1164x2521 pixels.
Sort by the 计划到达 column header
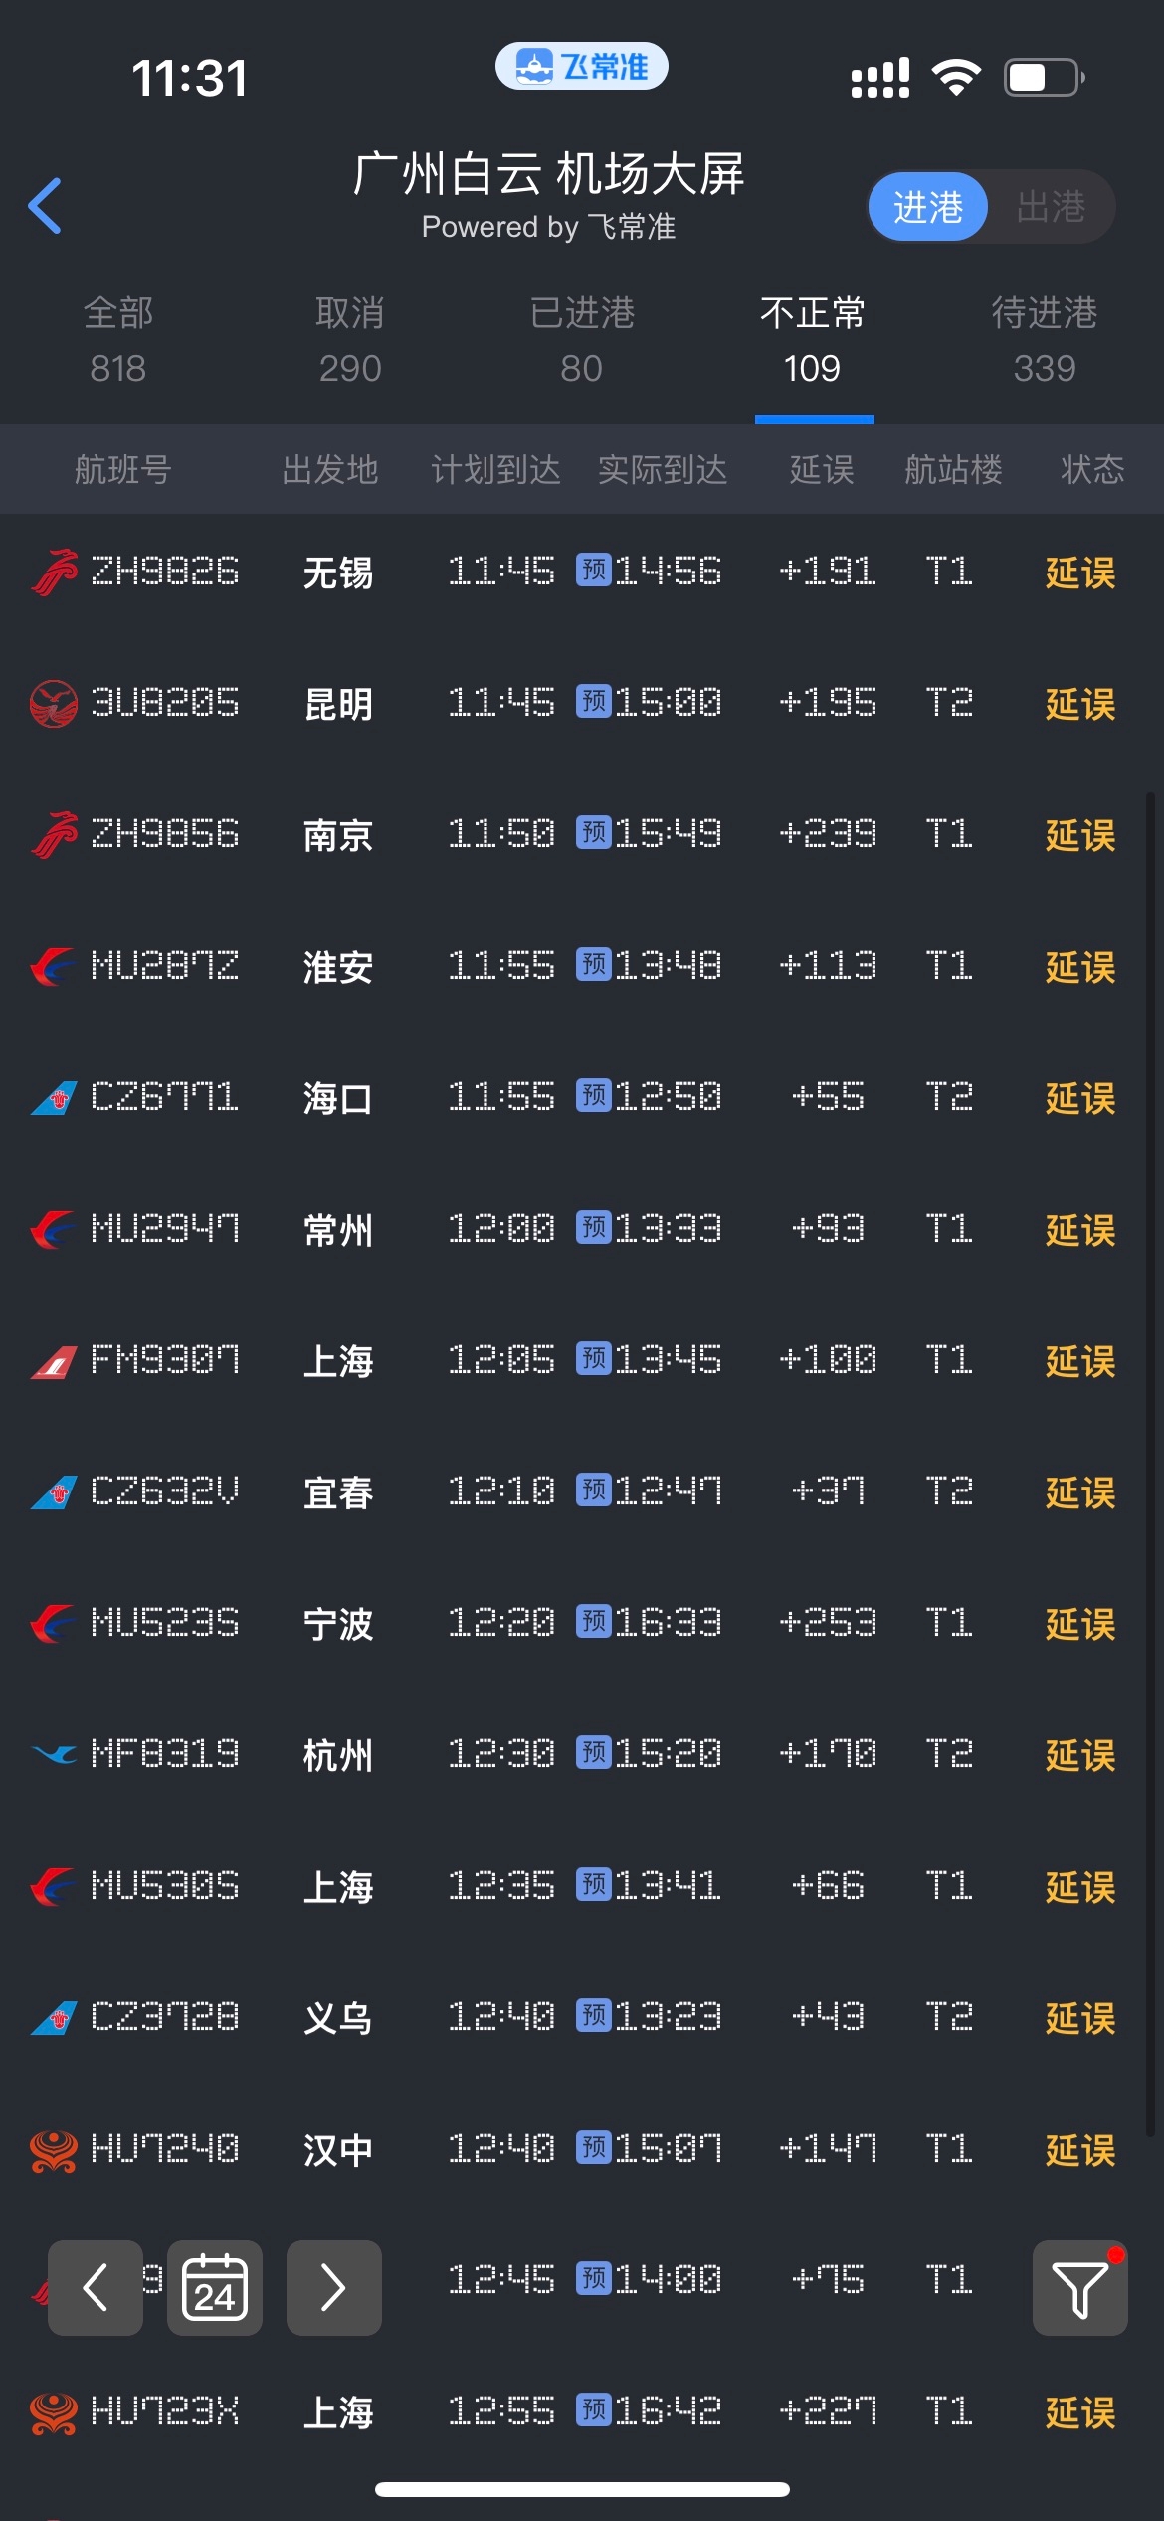pos(495,469)
